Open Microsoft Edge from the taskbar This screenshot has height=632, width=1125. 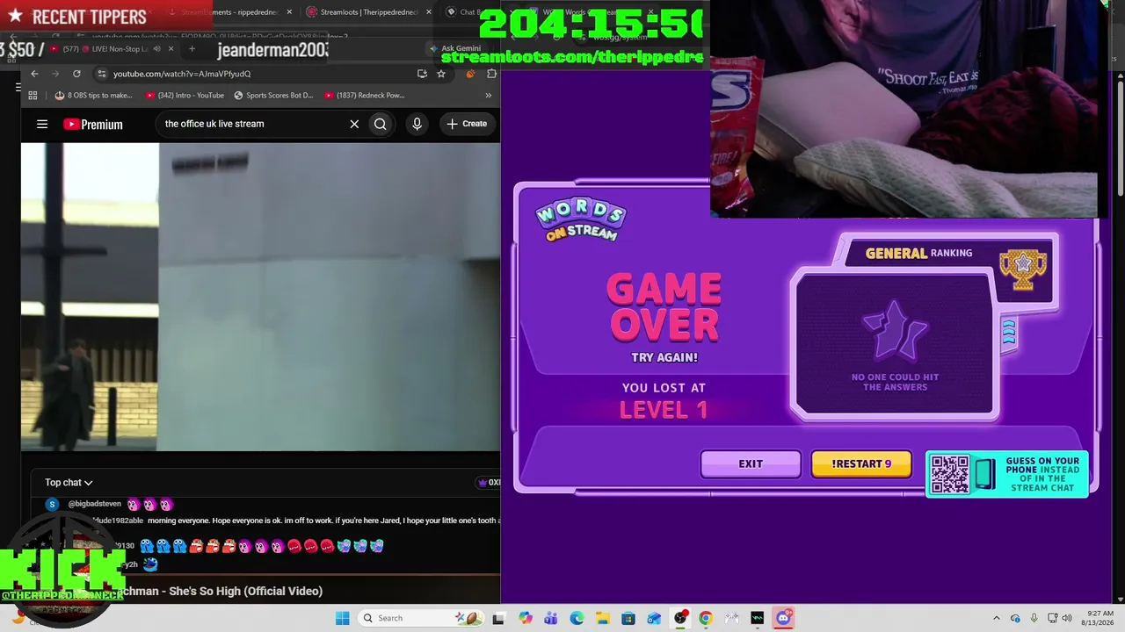click(x=577, y=618)
